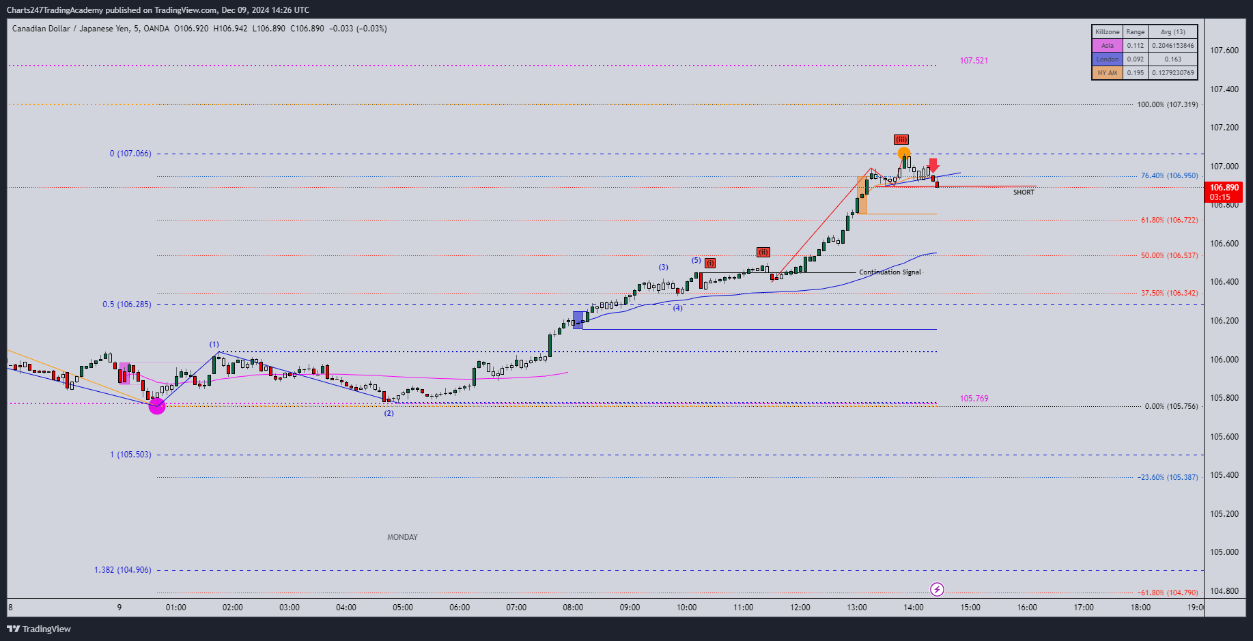Click the blue (2) wave label
This screenshot has width=1253, height=641.
click(x=389, y=413)
